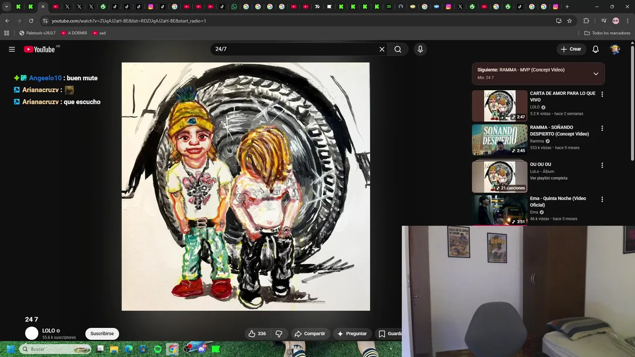Open Discord from taskbar
The width and height of the screenshot is (635, 357).
[201, 349]
